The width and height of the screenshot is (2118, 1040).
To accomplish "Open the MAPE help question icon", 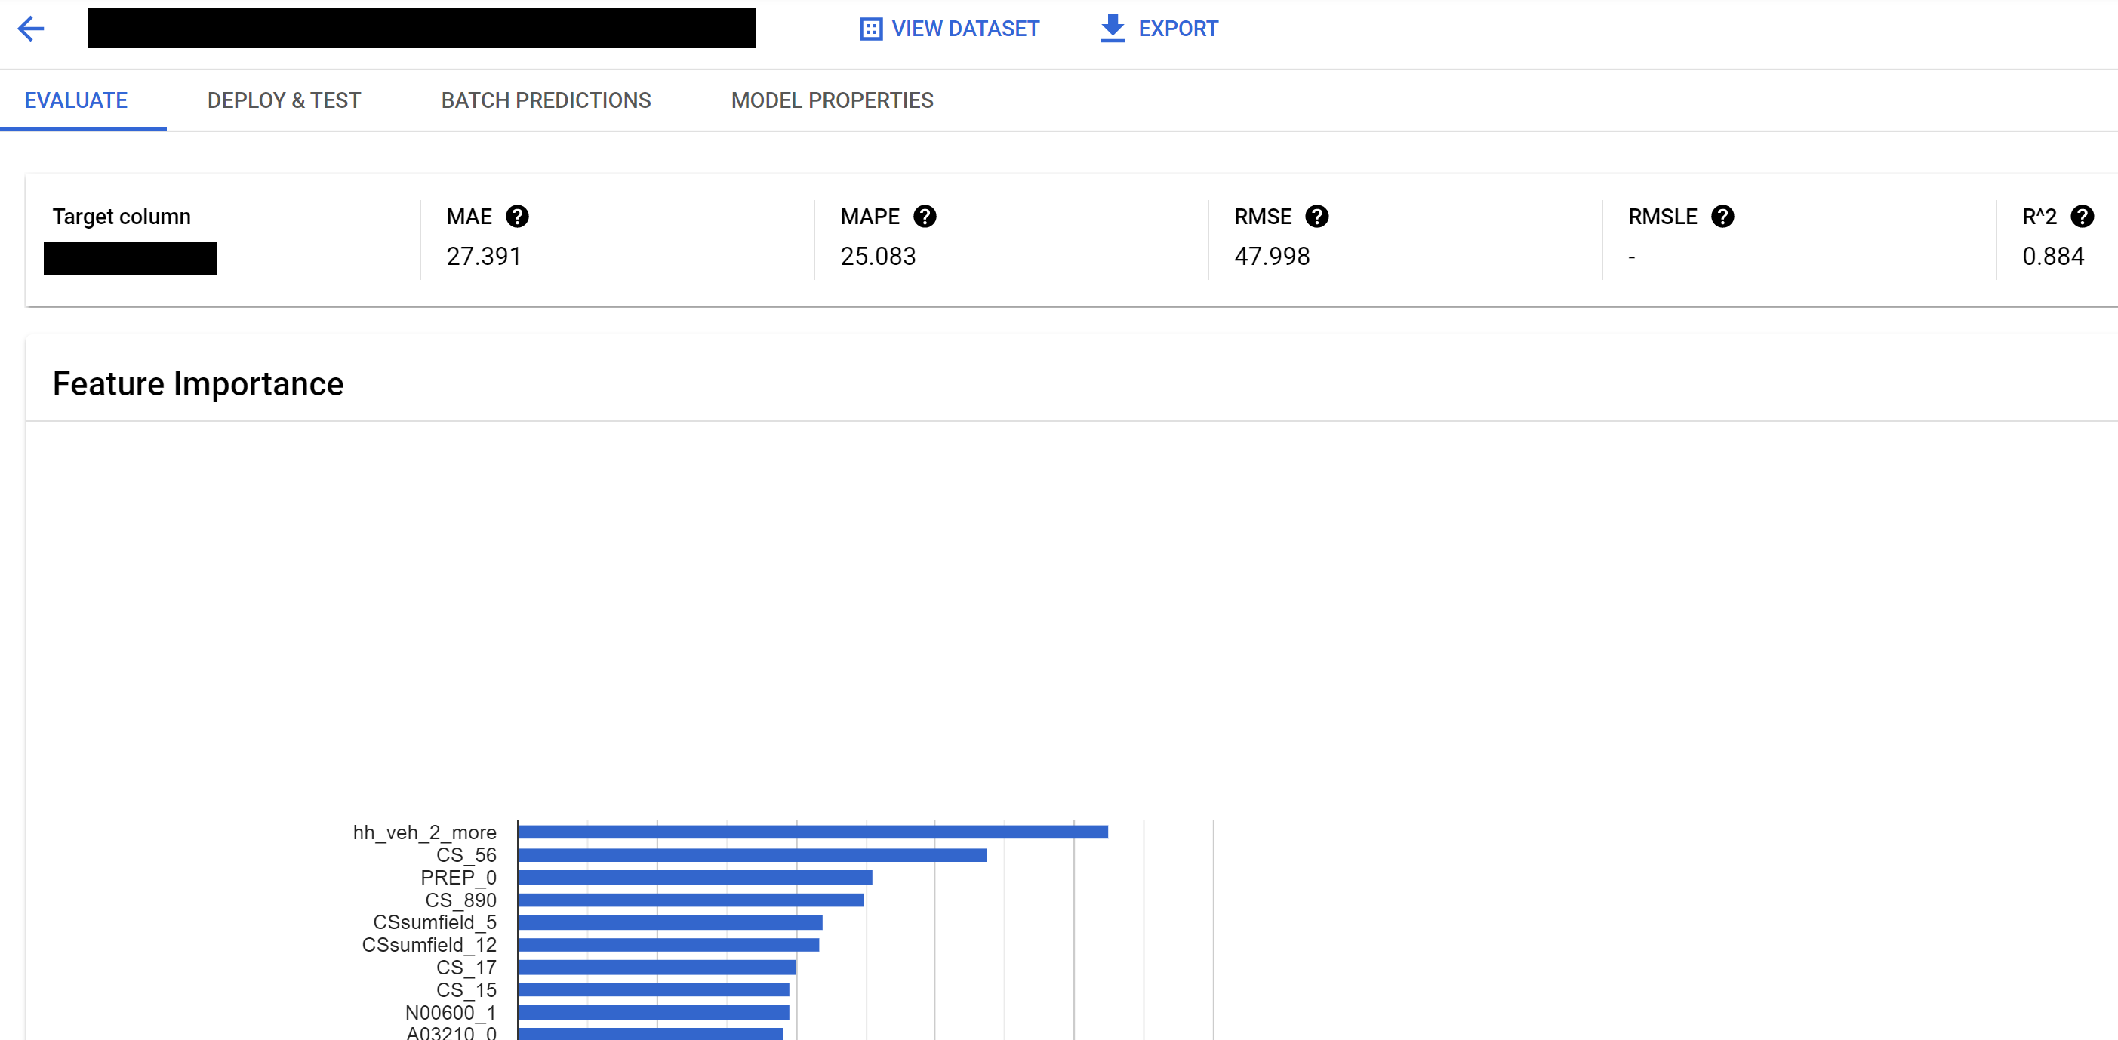I will click(925, 216).
